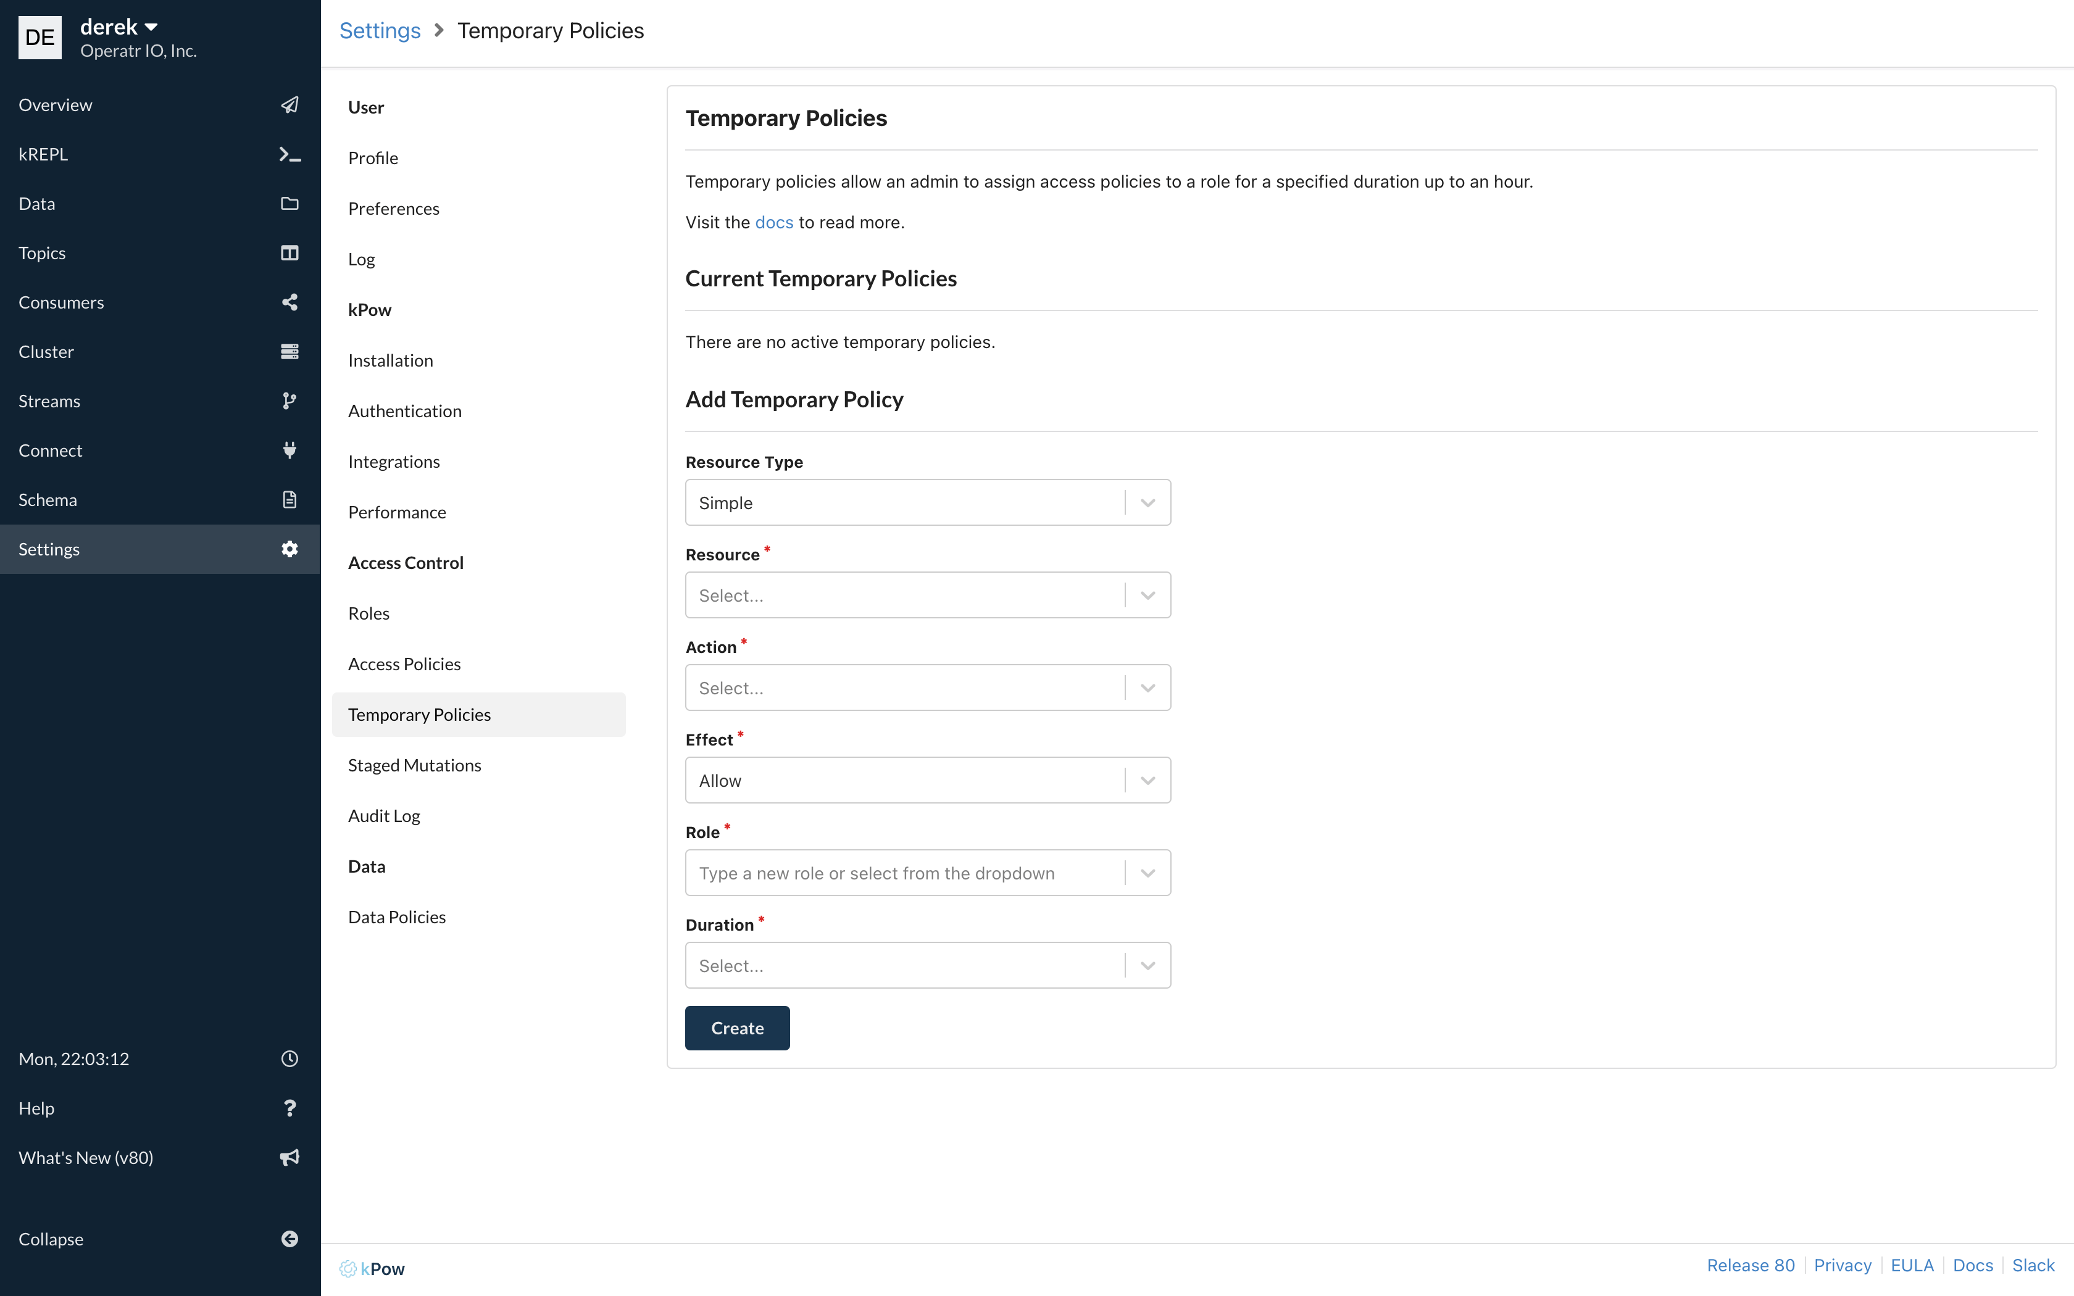2074x1296 pixels.
Task: Click the Cluster server icon
Action: click(289, 351)
